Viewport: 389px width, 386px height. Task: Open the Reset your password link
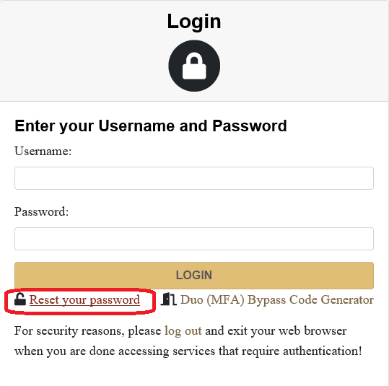(x=84, y=300)
